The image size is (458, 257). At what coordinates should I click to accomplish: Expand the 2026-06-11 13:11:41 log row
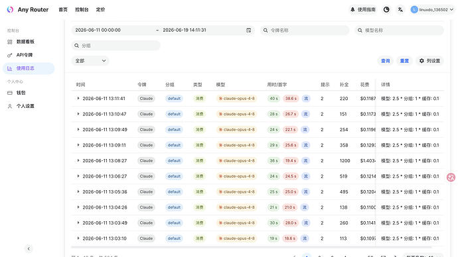point(78,99)
